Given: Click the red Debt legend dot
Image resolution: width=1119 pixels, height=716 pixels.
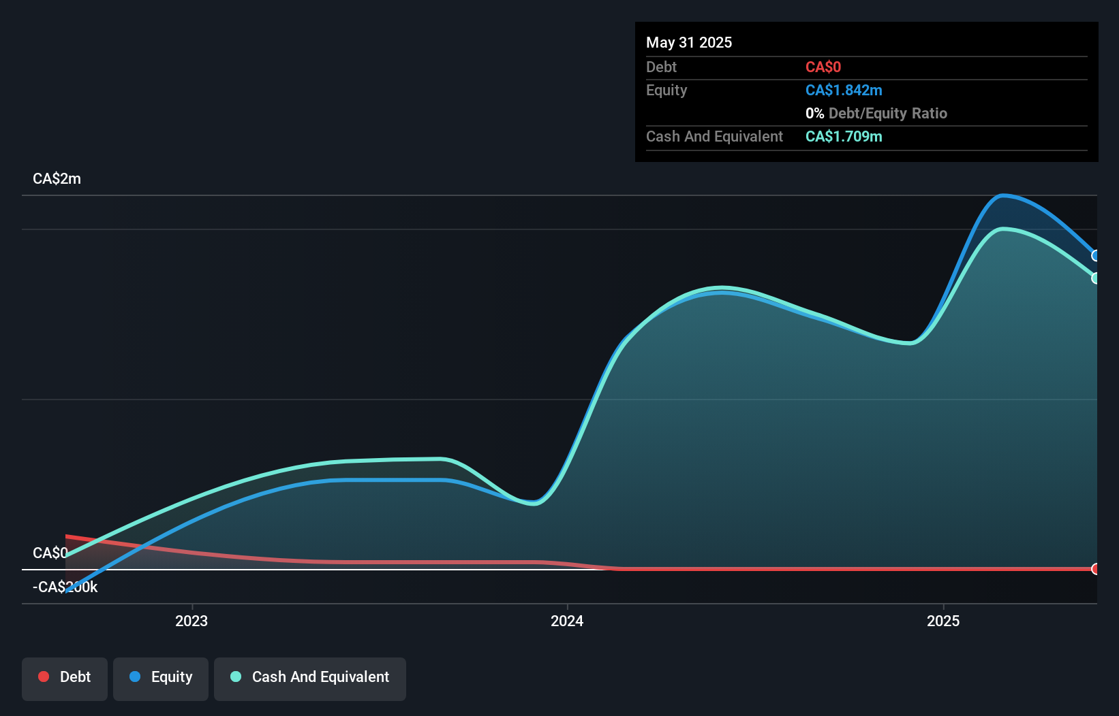Looking at the screenshot, I should (44, 677).
